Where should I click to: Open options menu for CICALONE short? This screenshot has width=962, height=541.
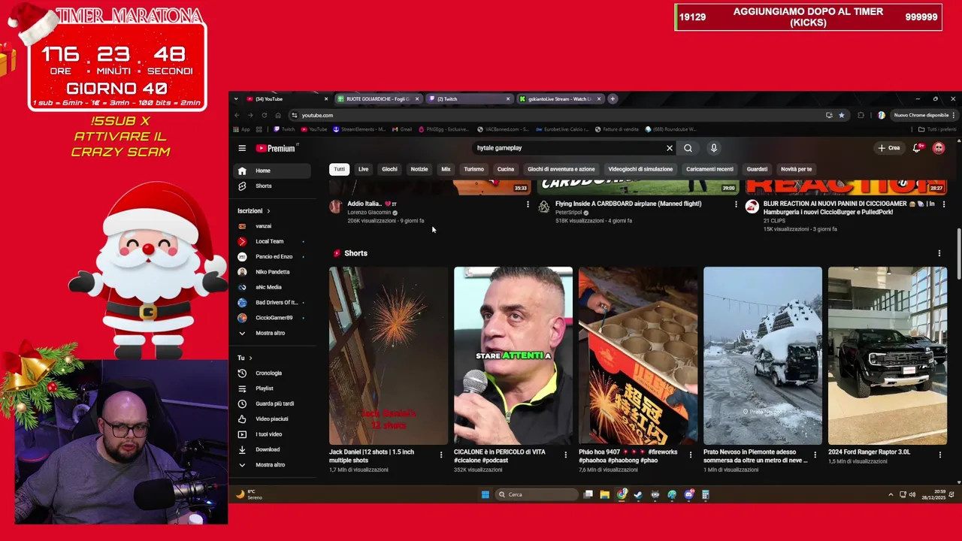point(566,454)
